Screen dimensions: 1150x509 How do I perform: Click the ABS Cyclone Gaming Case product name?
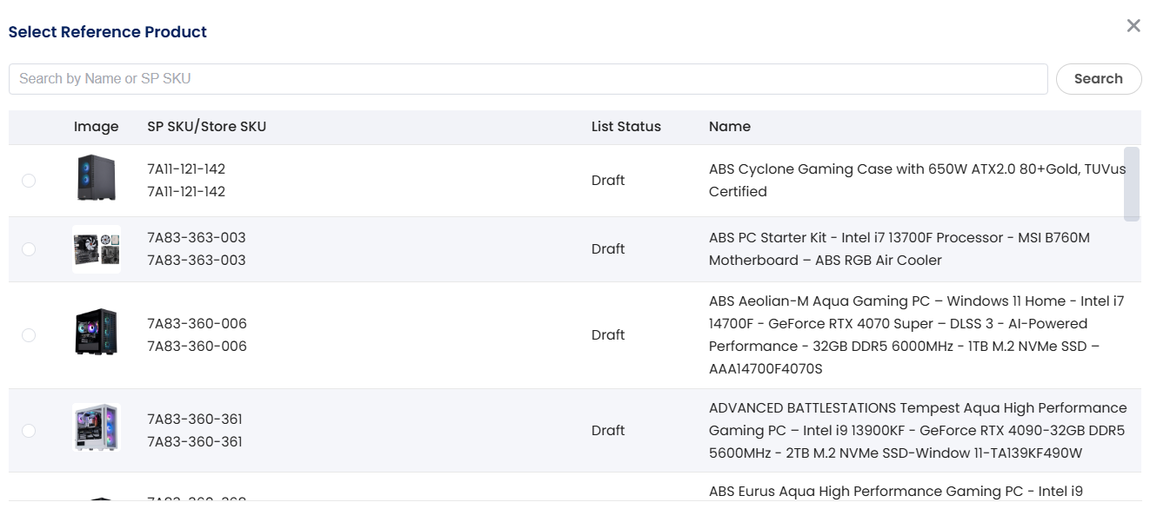click(918, 181)
